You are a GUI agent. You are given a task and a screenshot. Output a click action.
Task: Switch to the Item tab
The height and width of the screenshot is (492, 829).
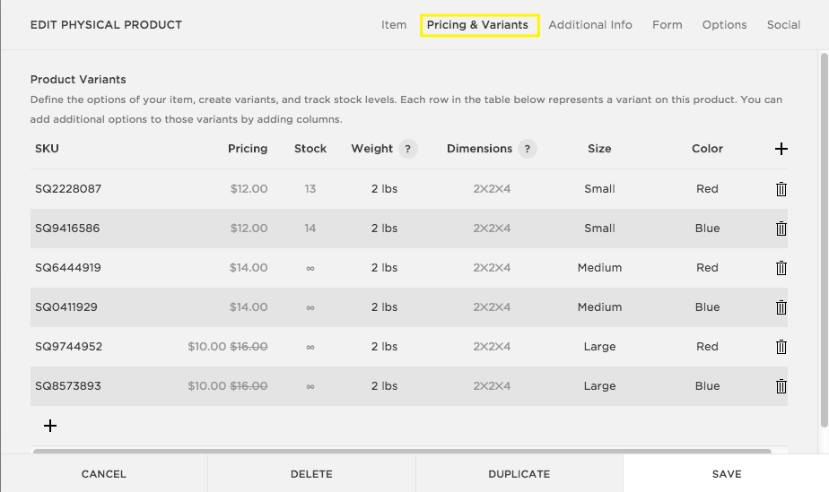[x=394, y=25]
